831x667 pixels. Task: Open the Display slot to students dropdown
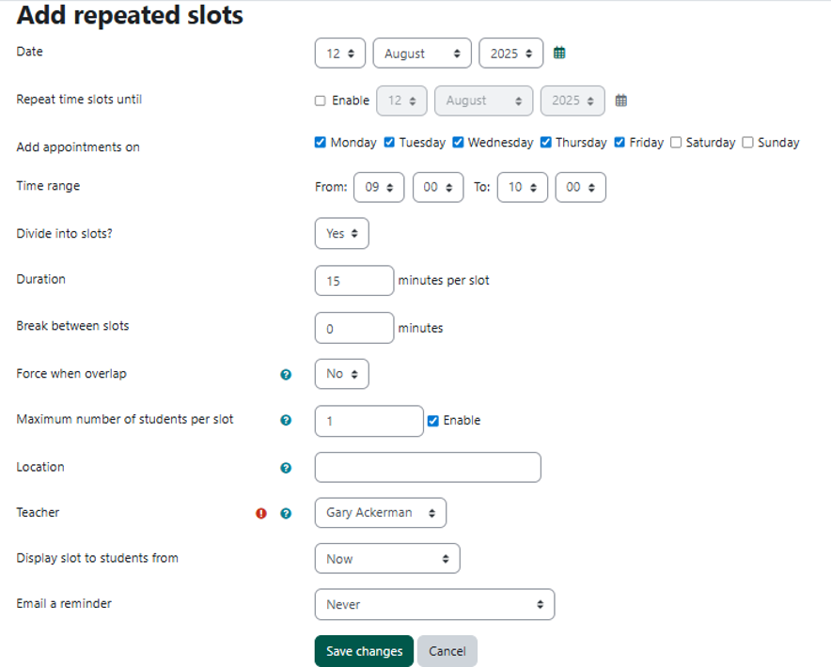click(x=386, y=558)
